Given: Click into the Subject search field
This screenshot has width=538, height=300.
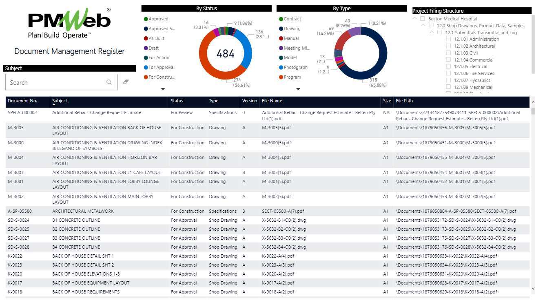Looking at the screenshot, I should click(55, 82).
